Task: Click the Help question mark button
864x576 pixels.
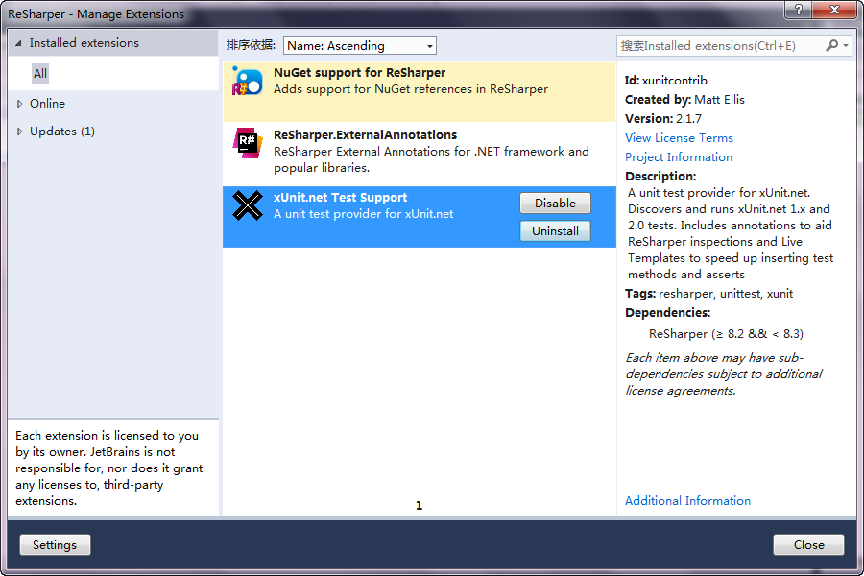Action: tap(799, 10)
